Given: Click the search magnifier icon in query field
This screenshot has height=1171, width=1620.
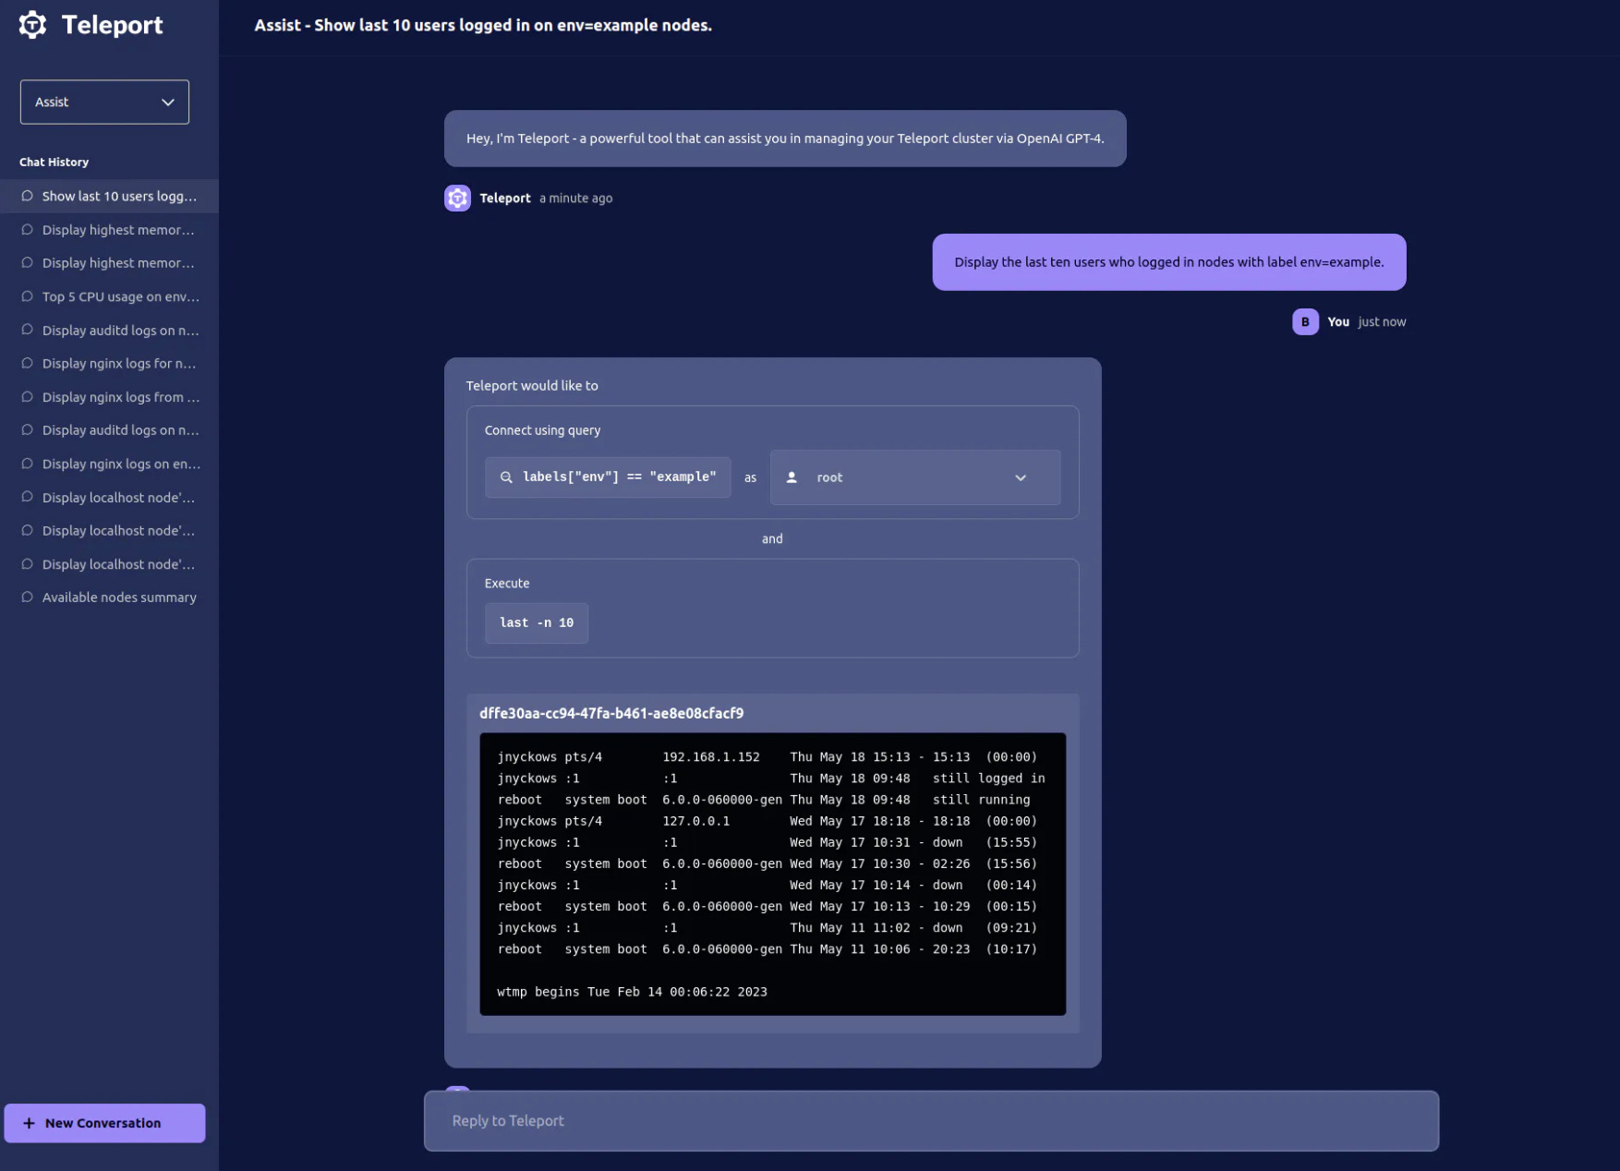Looking at the screenshot, I should tap(506, 477).
